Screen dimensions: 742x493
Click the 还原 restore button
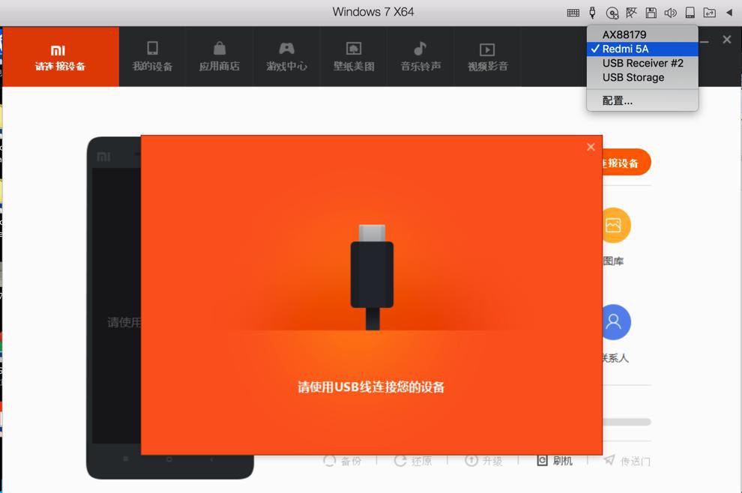413,461
